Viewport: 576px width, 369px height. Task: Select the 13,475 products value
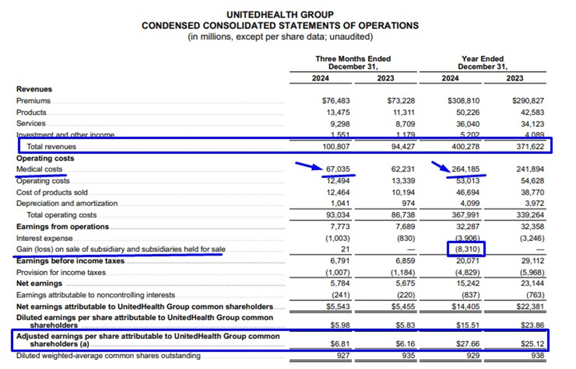click(338, 112)
